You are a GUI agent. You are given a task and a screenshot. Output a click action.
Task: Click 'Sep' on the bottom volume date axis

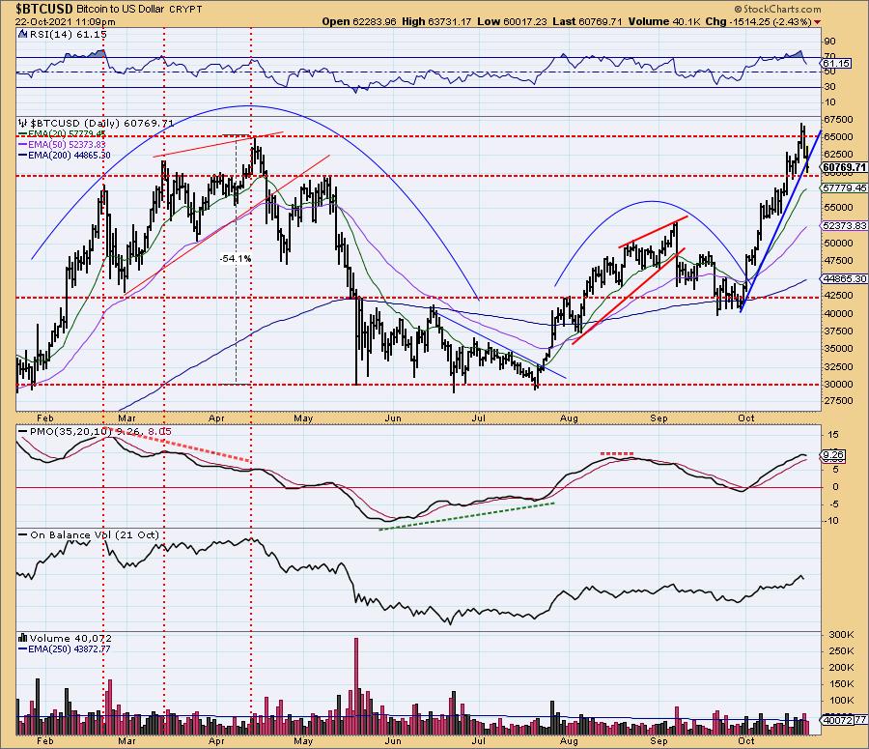[659, 741]
